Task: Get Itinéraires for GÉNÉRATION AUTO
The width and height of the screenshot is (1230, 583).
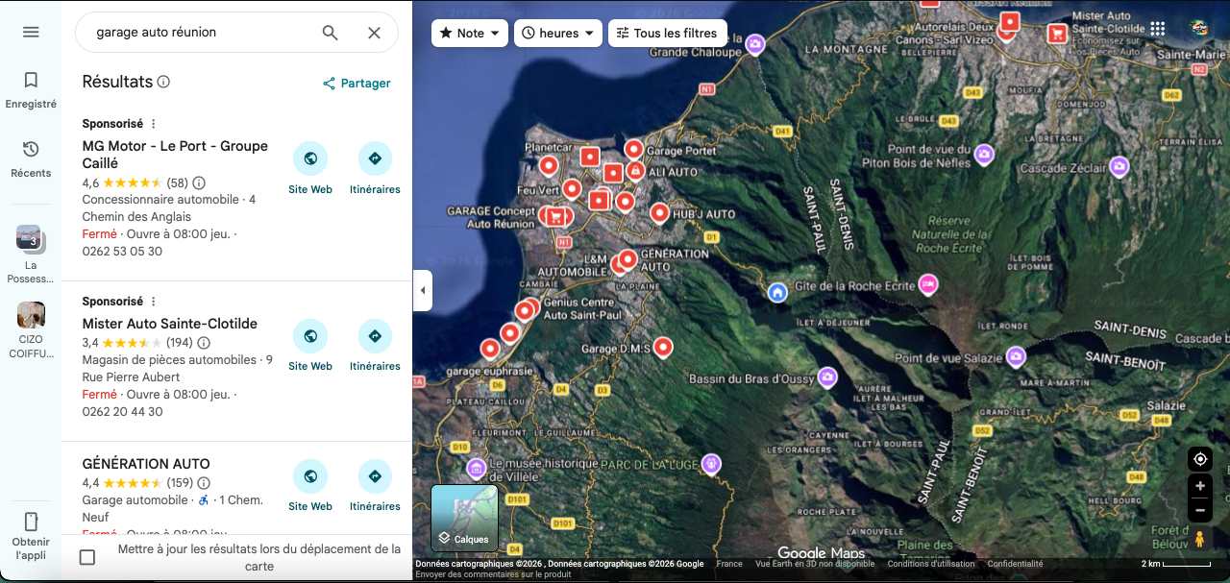Action: click(375, 486)
